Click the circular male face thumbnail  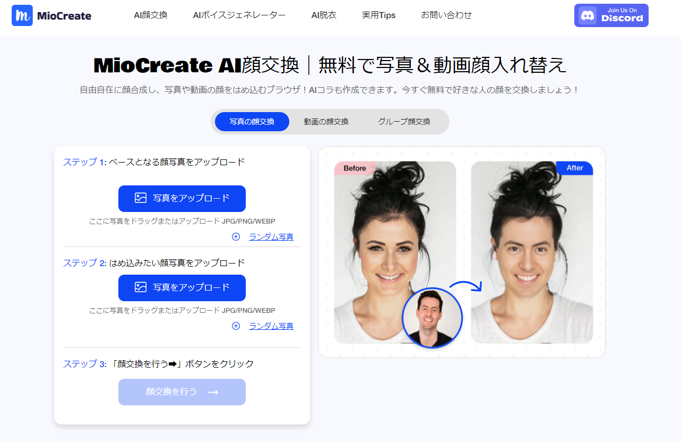[433, 318]
